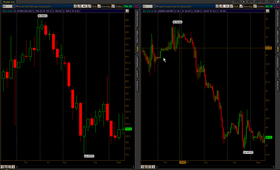The image size is (280, 170).
Task: Click the GRID button at top right
Action: click(x=250, y=2)
